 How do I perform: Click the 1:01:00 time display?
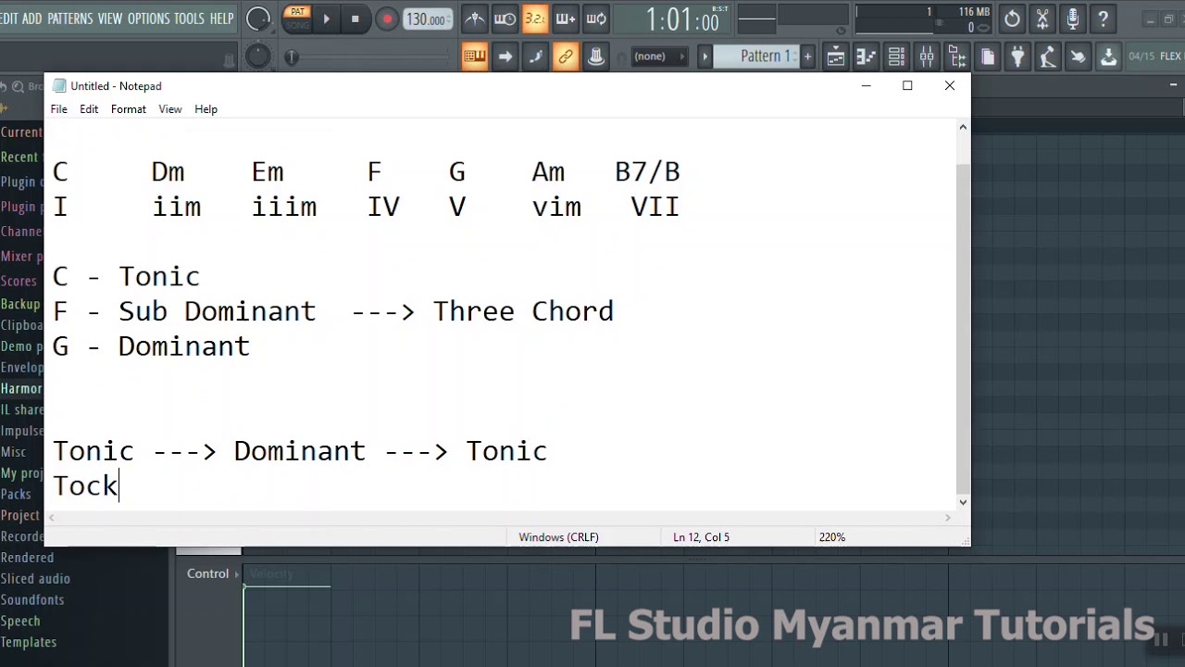pos(682,19)
